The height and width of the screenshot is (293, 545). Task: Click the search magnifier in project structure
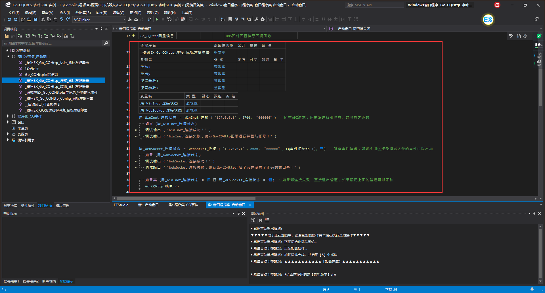(x=106, y=43)
